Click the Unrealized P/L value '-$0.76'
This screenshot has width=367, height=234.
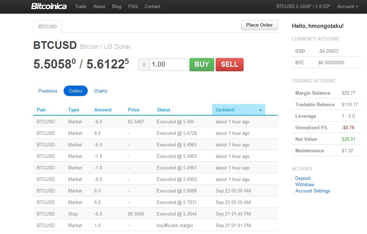[348, 127]
